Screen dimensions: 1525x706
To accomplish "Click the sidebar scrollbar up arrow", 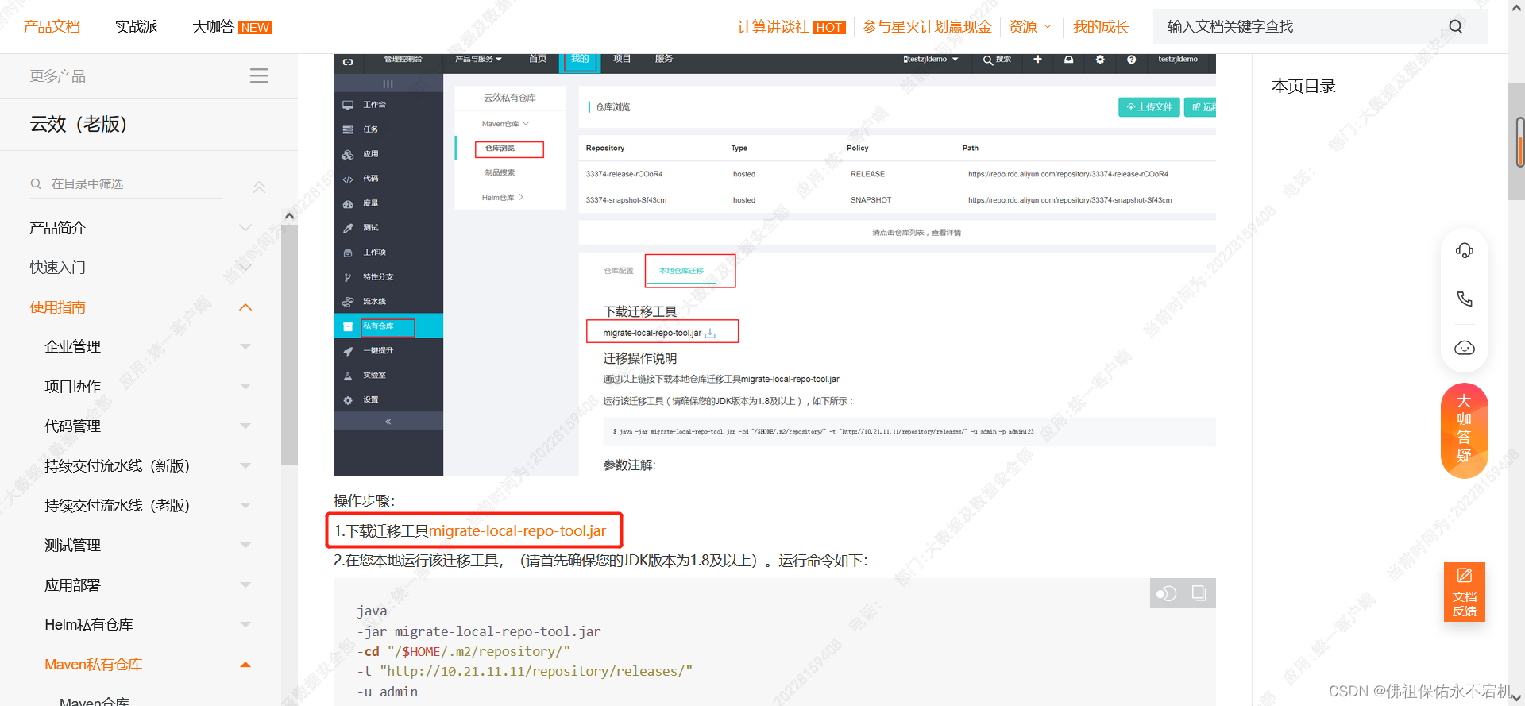I will (289, 216).
